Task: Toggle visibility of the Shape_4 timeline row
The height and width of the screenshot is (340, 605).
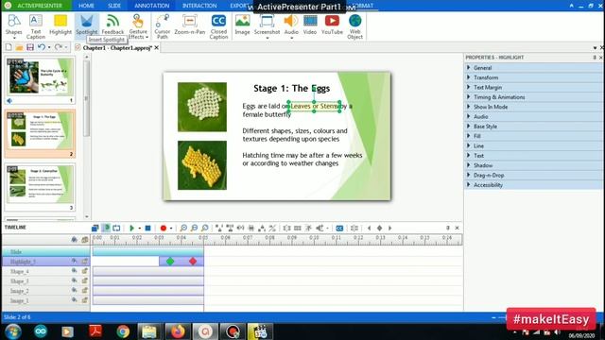Action: tap(74, 271)
